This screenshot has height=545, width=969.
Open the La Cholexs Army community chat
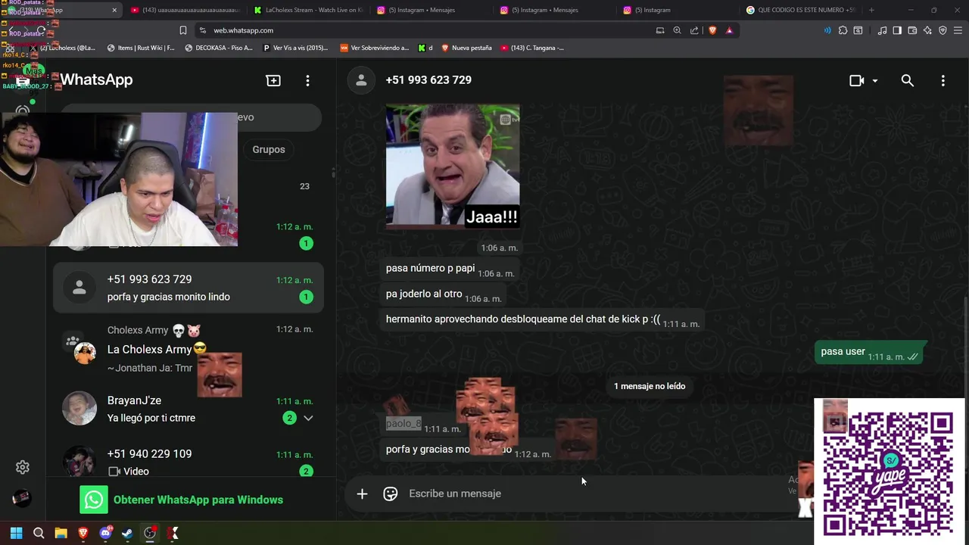[x=189, y=349]
